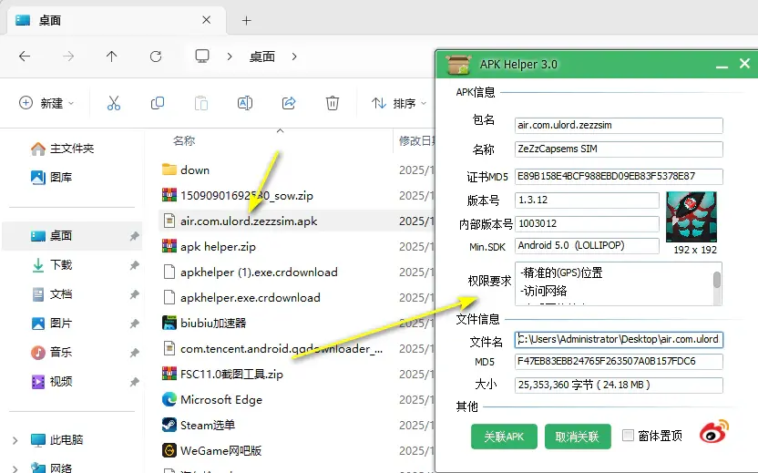Image resolution: width=758 pixels, height=473 pixels.
Task: Minimize the APK Helper window
Action: click(x=722, y=65)
